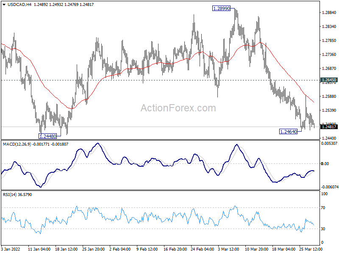Image resolution: width=339 pixels, height=254 pixels.
Task: Click the 1.27360 price axis value
Action: click(x=329, y=55)
